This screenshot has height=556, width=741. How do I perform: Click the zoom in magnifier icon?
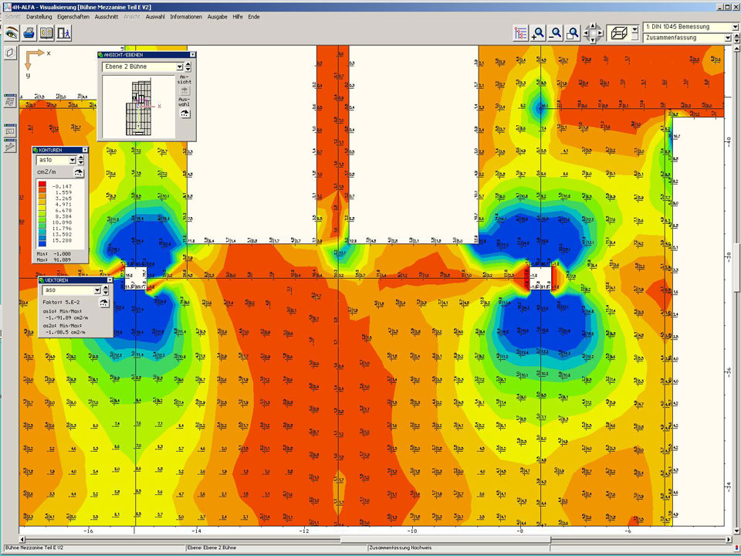click(x=538, y=33)
